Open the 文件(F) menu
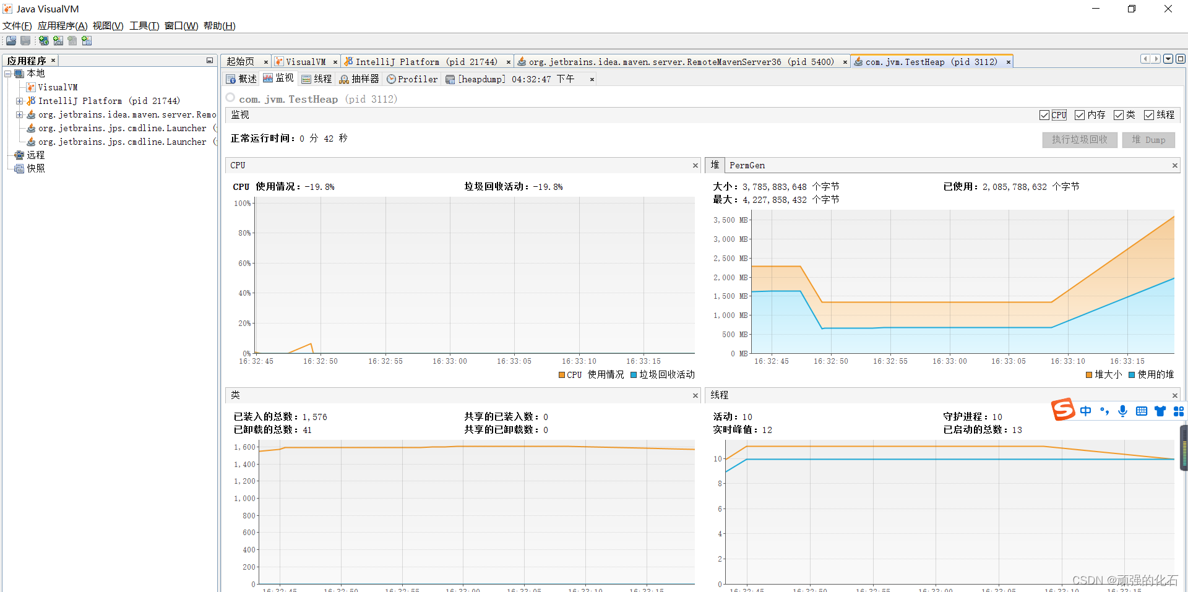1188x592 pixels. (17, 26)
